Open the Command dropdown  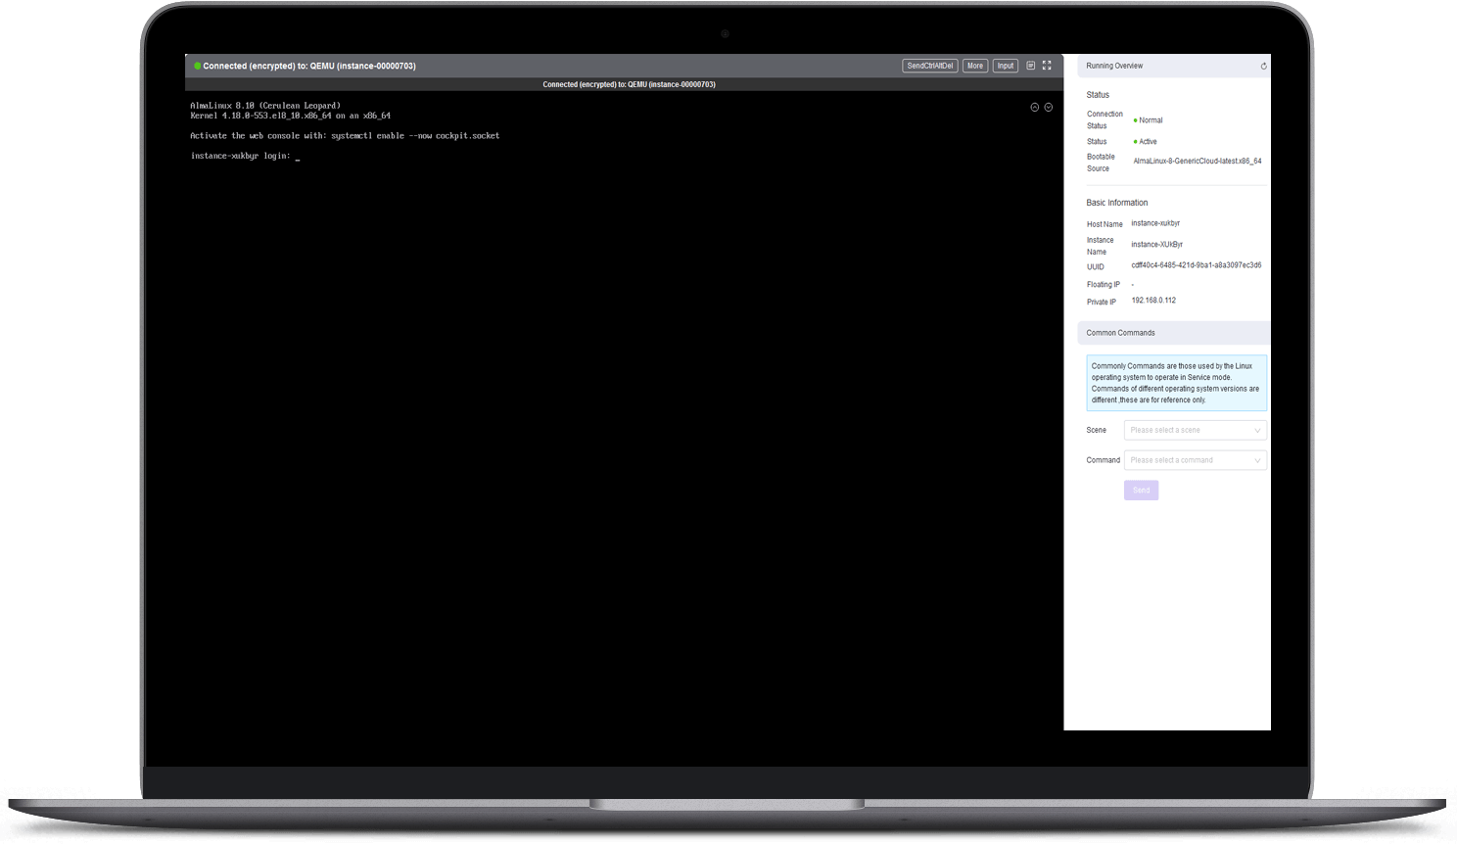pos(1195,460)
